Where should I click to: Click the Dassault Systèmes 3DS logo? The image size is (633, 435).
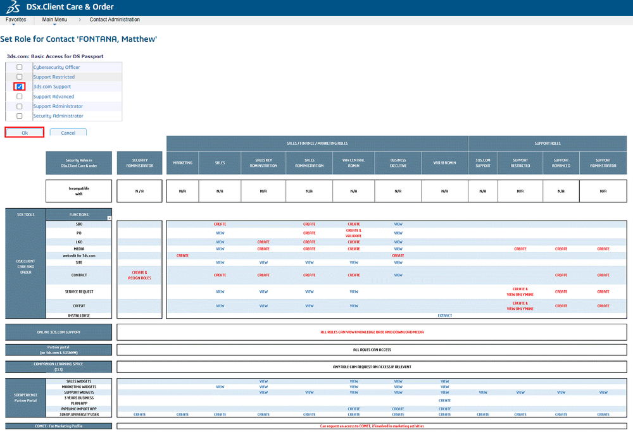pos(13,7)
